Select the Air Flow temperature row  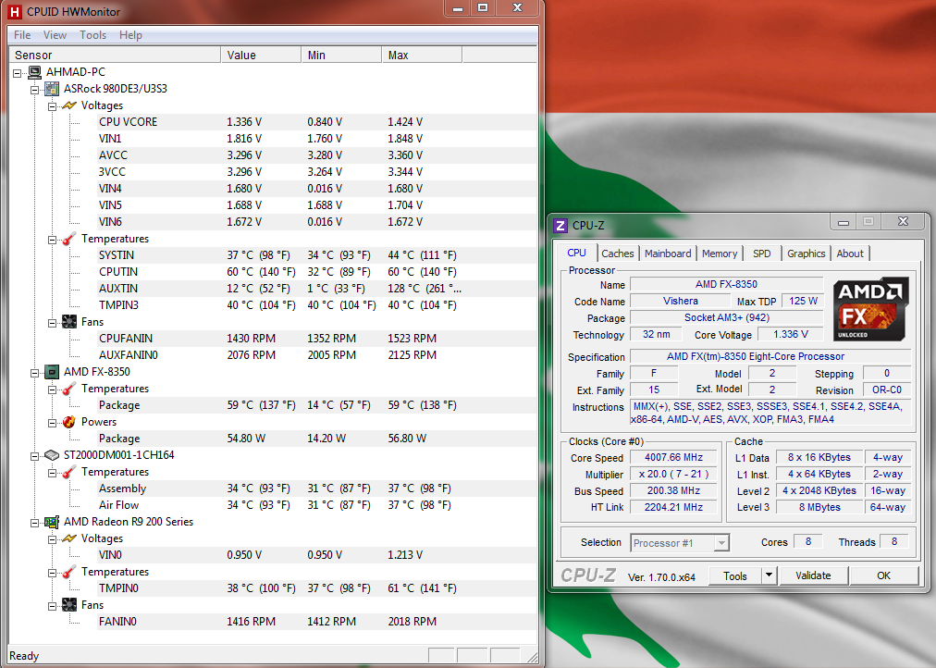click(x=316, y=505)
